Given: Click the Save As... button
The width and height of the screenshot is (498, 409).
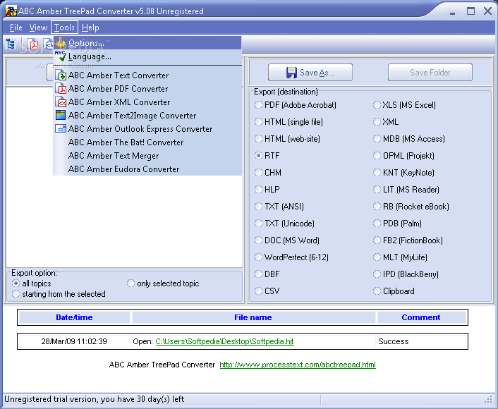Looking at the screenshot, I should click(310, 73).
